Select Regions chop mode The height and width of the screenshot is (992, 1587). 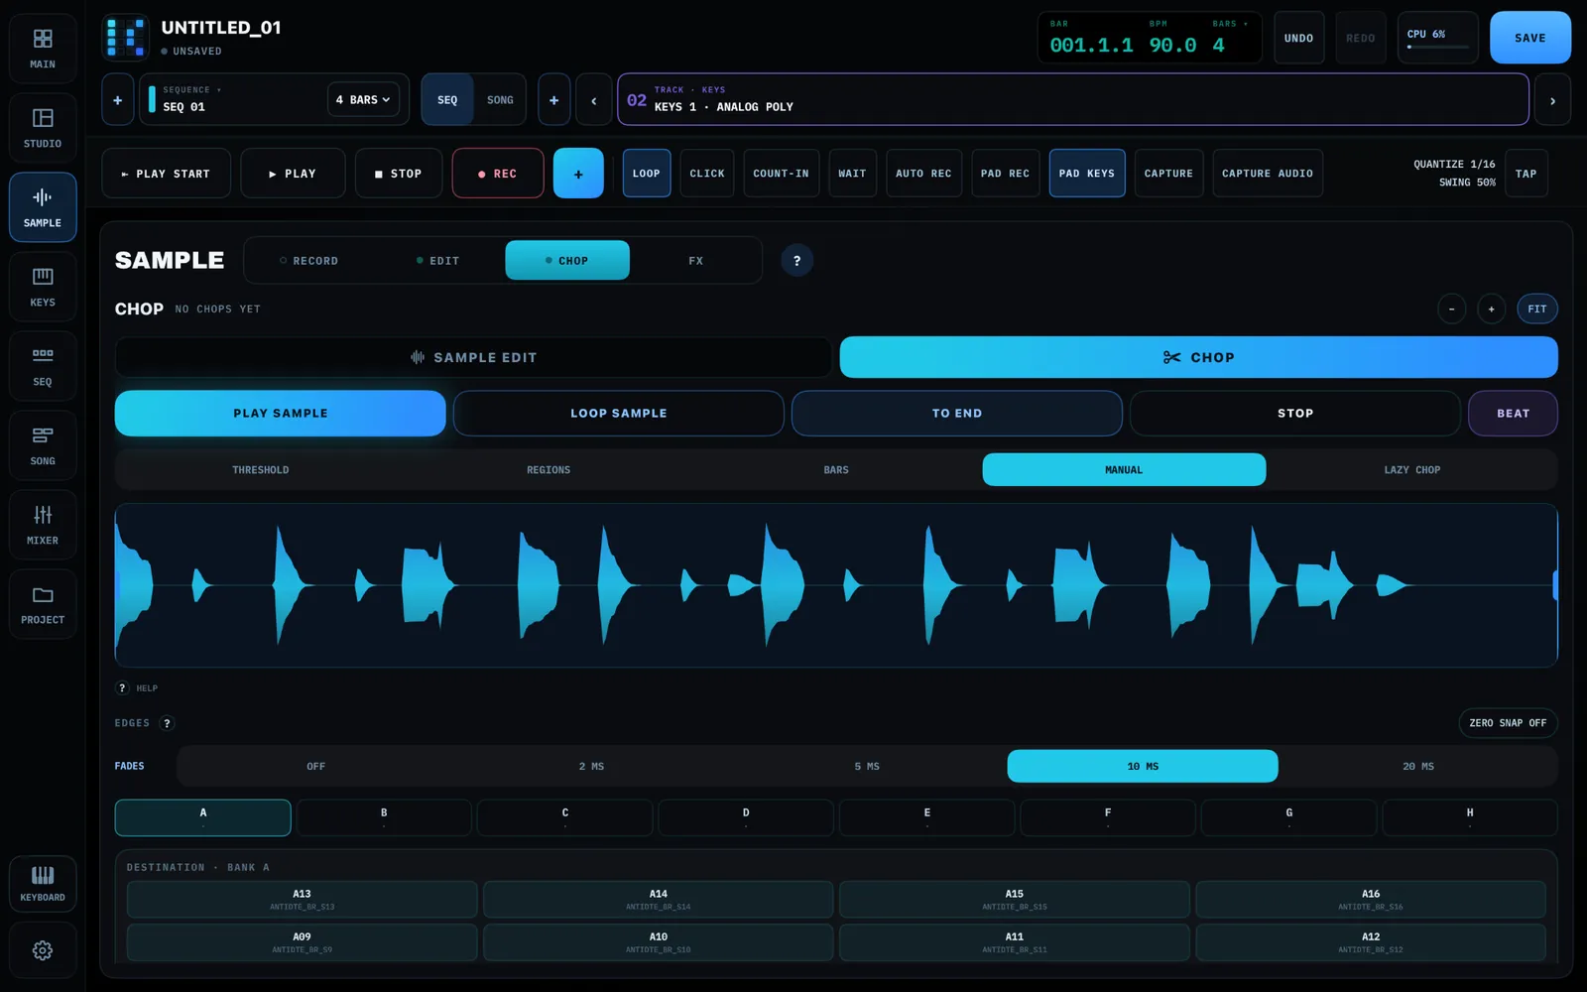(549, 470)
